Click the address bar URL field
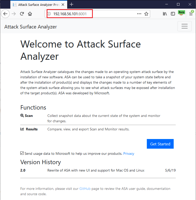This screenshot has height=200, width=196. point(97,14)
